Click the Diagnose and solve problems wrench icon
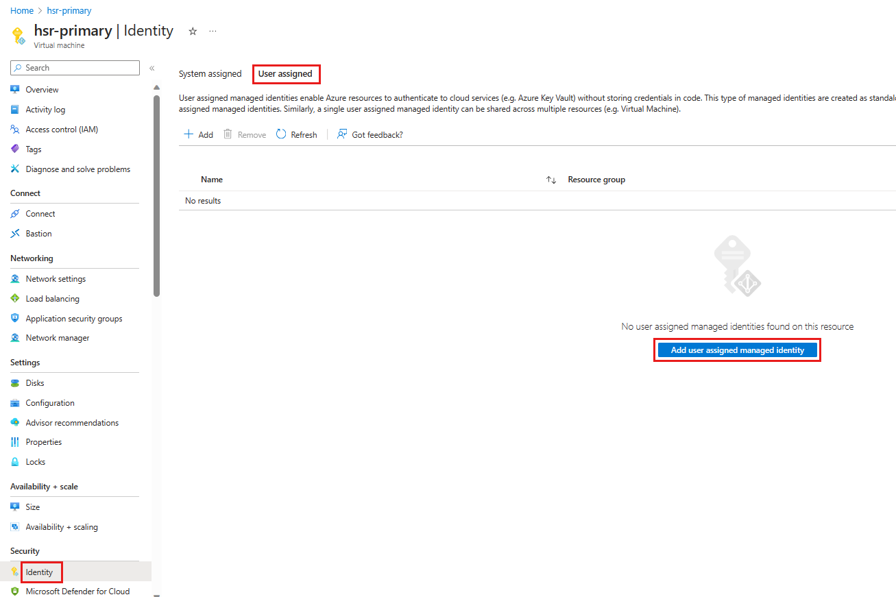The width and height of the screenshot is (896, 597). point(15,169)
